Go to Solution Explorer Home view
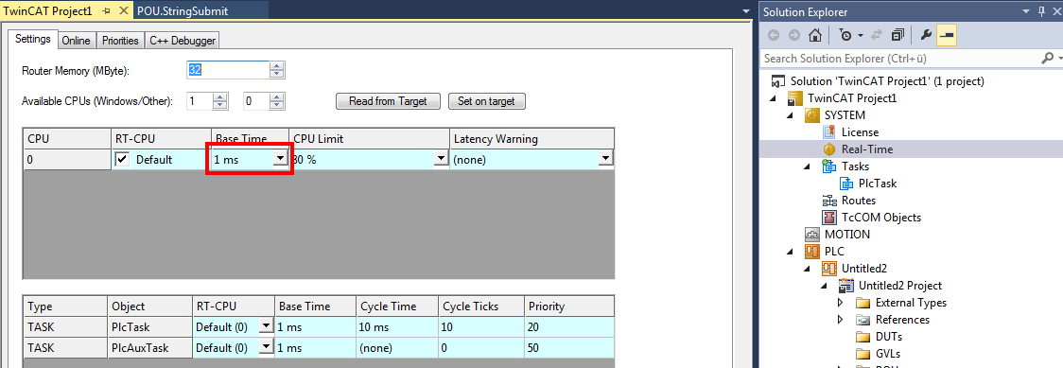Screen dimensions: 1063x368 tap(815, 35)
